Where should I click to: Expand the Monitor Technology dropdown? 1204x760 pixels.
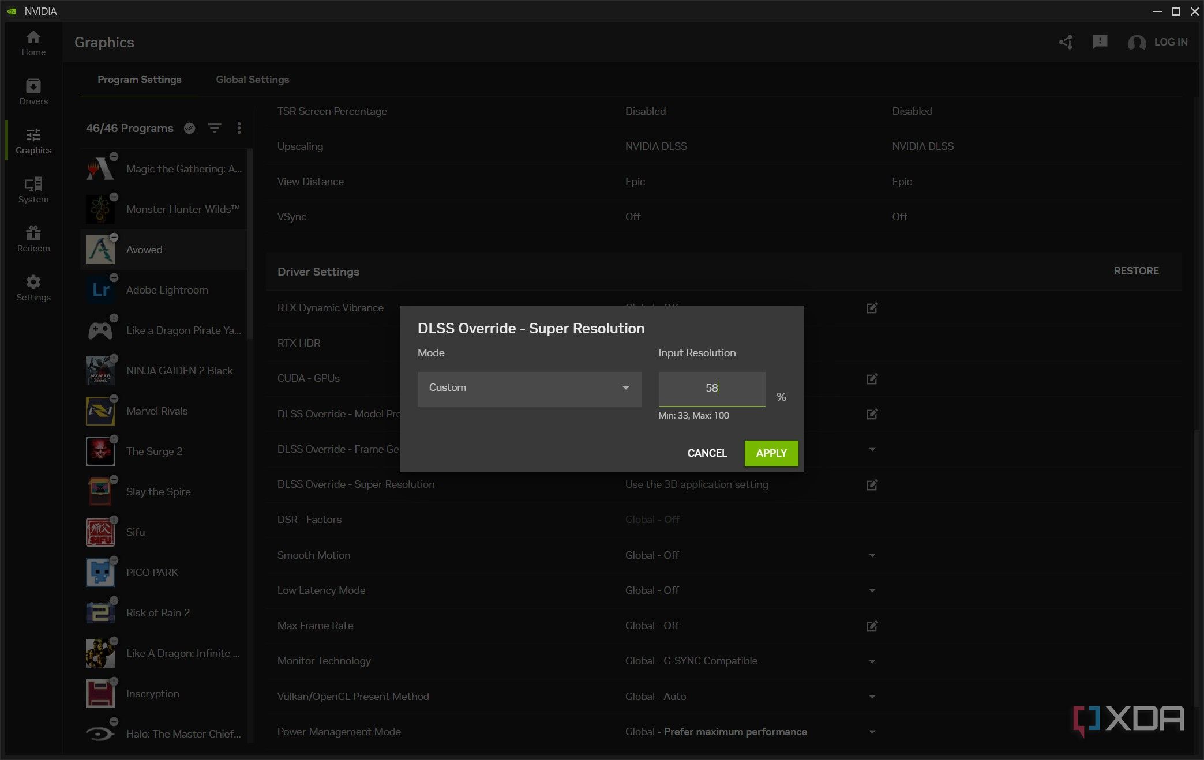pyautogui.click(x=872, y=661)
